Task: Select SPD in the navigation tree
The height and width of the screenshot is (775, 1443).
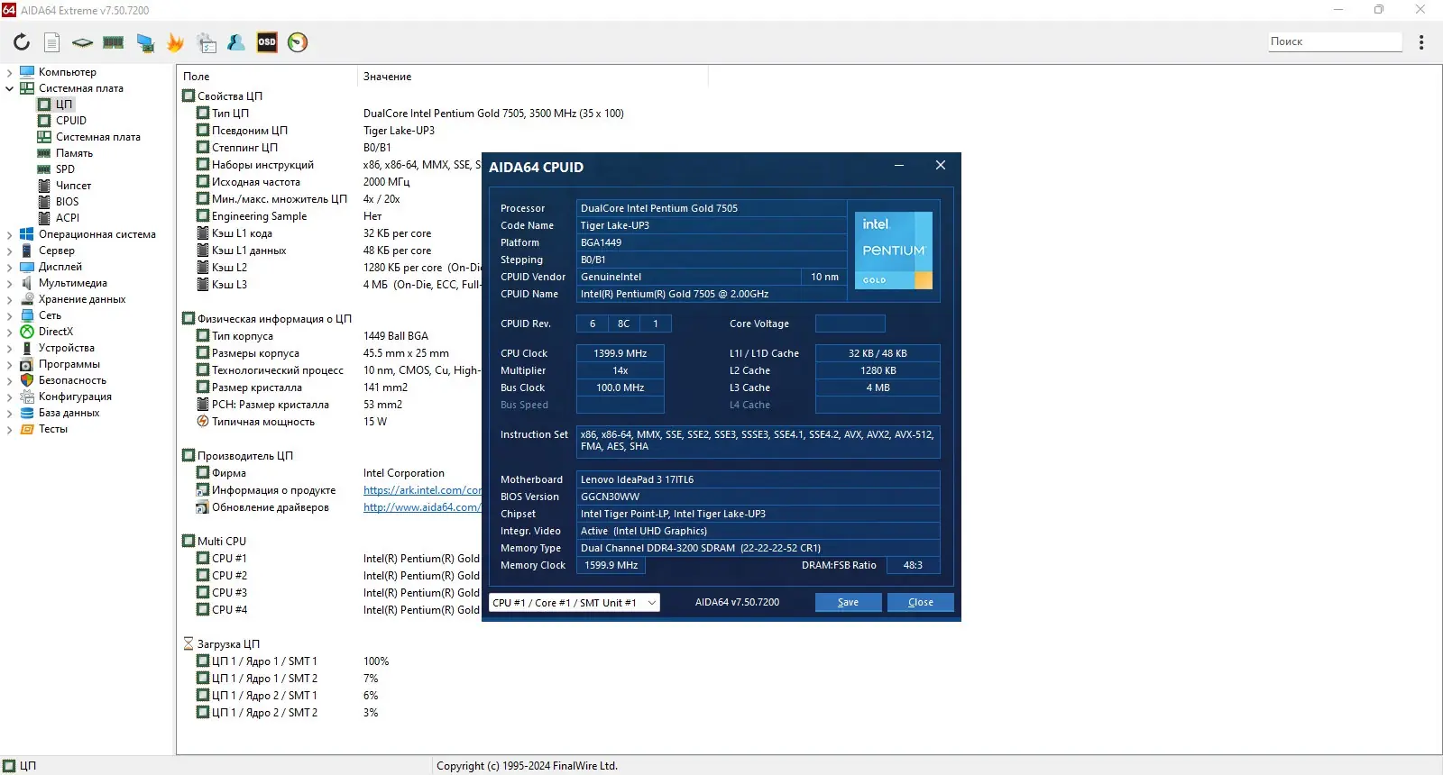Action: pyautogui.click(x=65, y=169)
